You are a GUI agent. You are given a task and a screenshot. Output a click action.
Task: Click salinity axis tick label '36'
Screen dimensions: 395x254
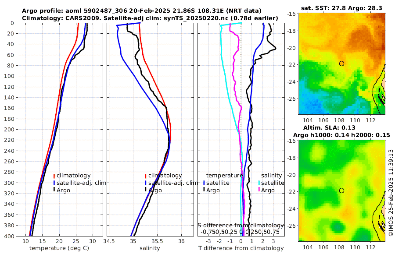(181, 241)
